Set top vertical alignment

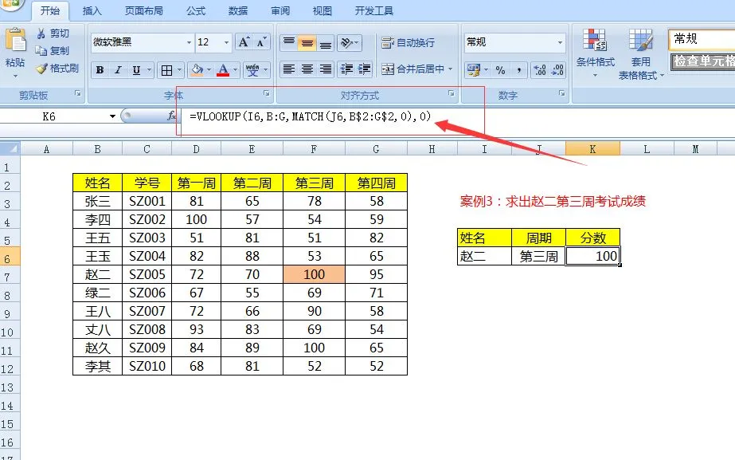click(x=289, y=43)
